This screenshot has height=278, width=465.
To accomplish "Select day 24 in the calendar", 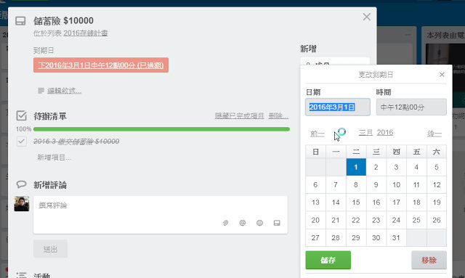I will pos(396,220).
